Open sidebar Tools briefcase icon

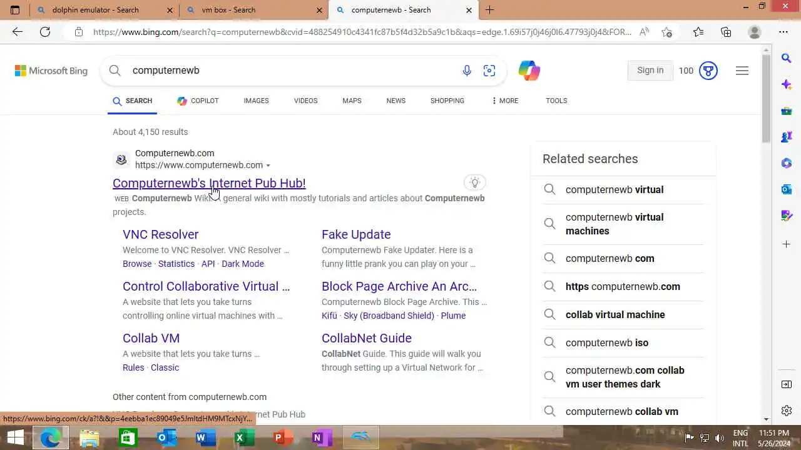(787, 111)
